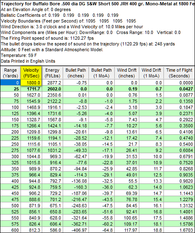Click the bold 25 yard range cell

click(10, 89)
